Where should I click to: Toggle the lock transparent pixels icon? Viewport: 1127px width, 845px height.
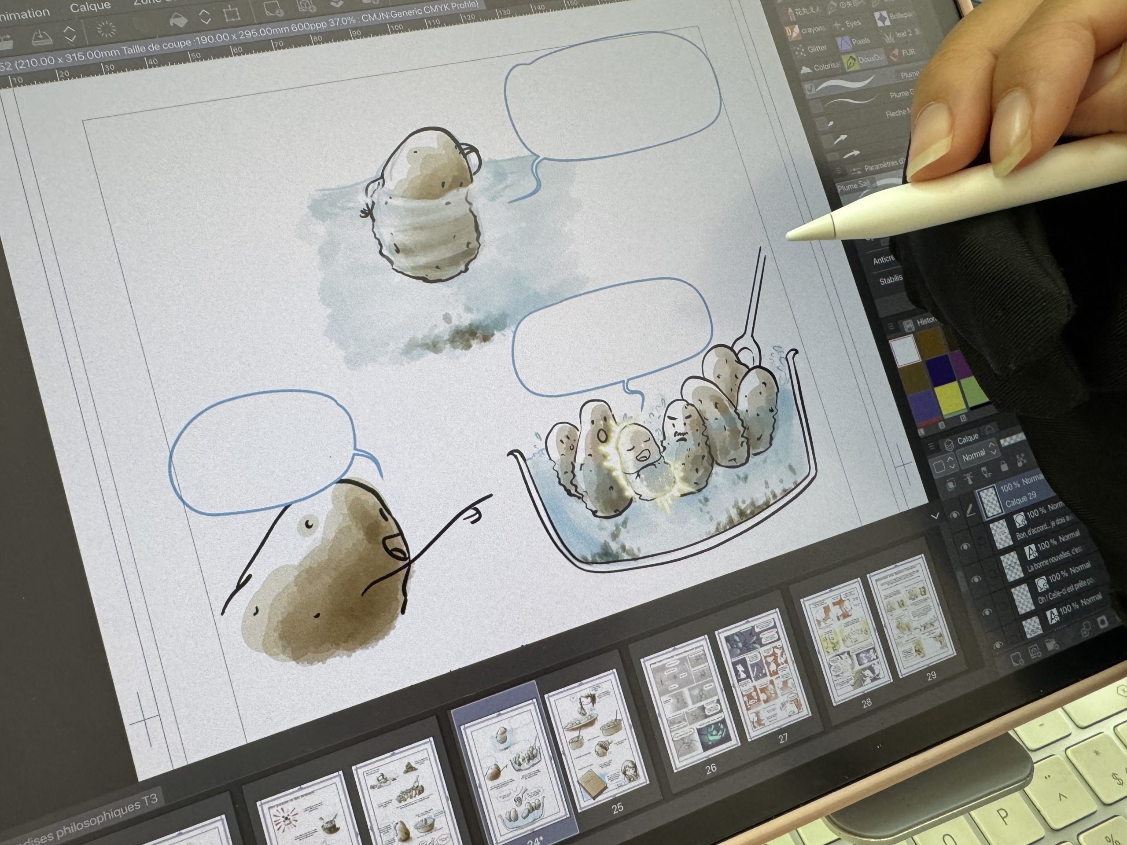point(1021,461)
